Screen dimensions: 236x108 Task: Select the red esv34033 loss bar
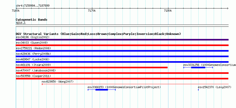(x=122, y=45)
